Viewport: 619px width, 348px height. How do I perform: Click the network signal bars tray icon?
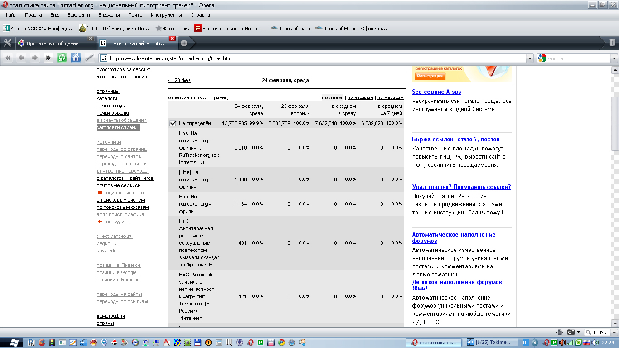coord(571,343)
